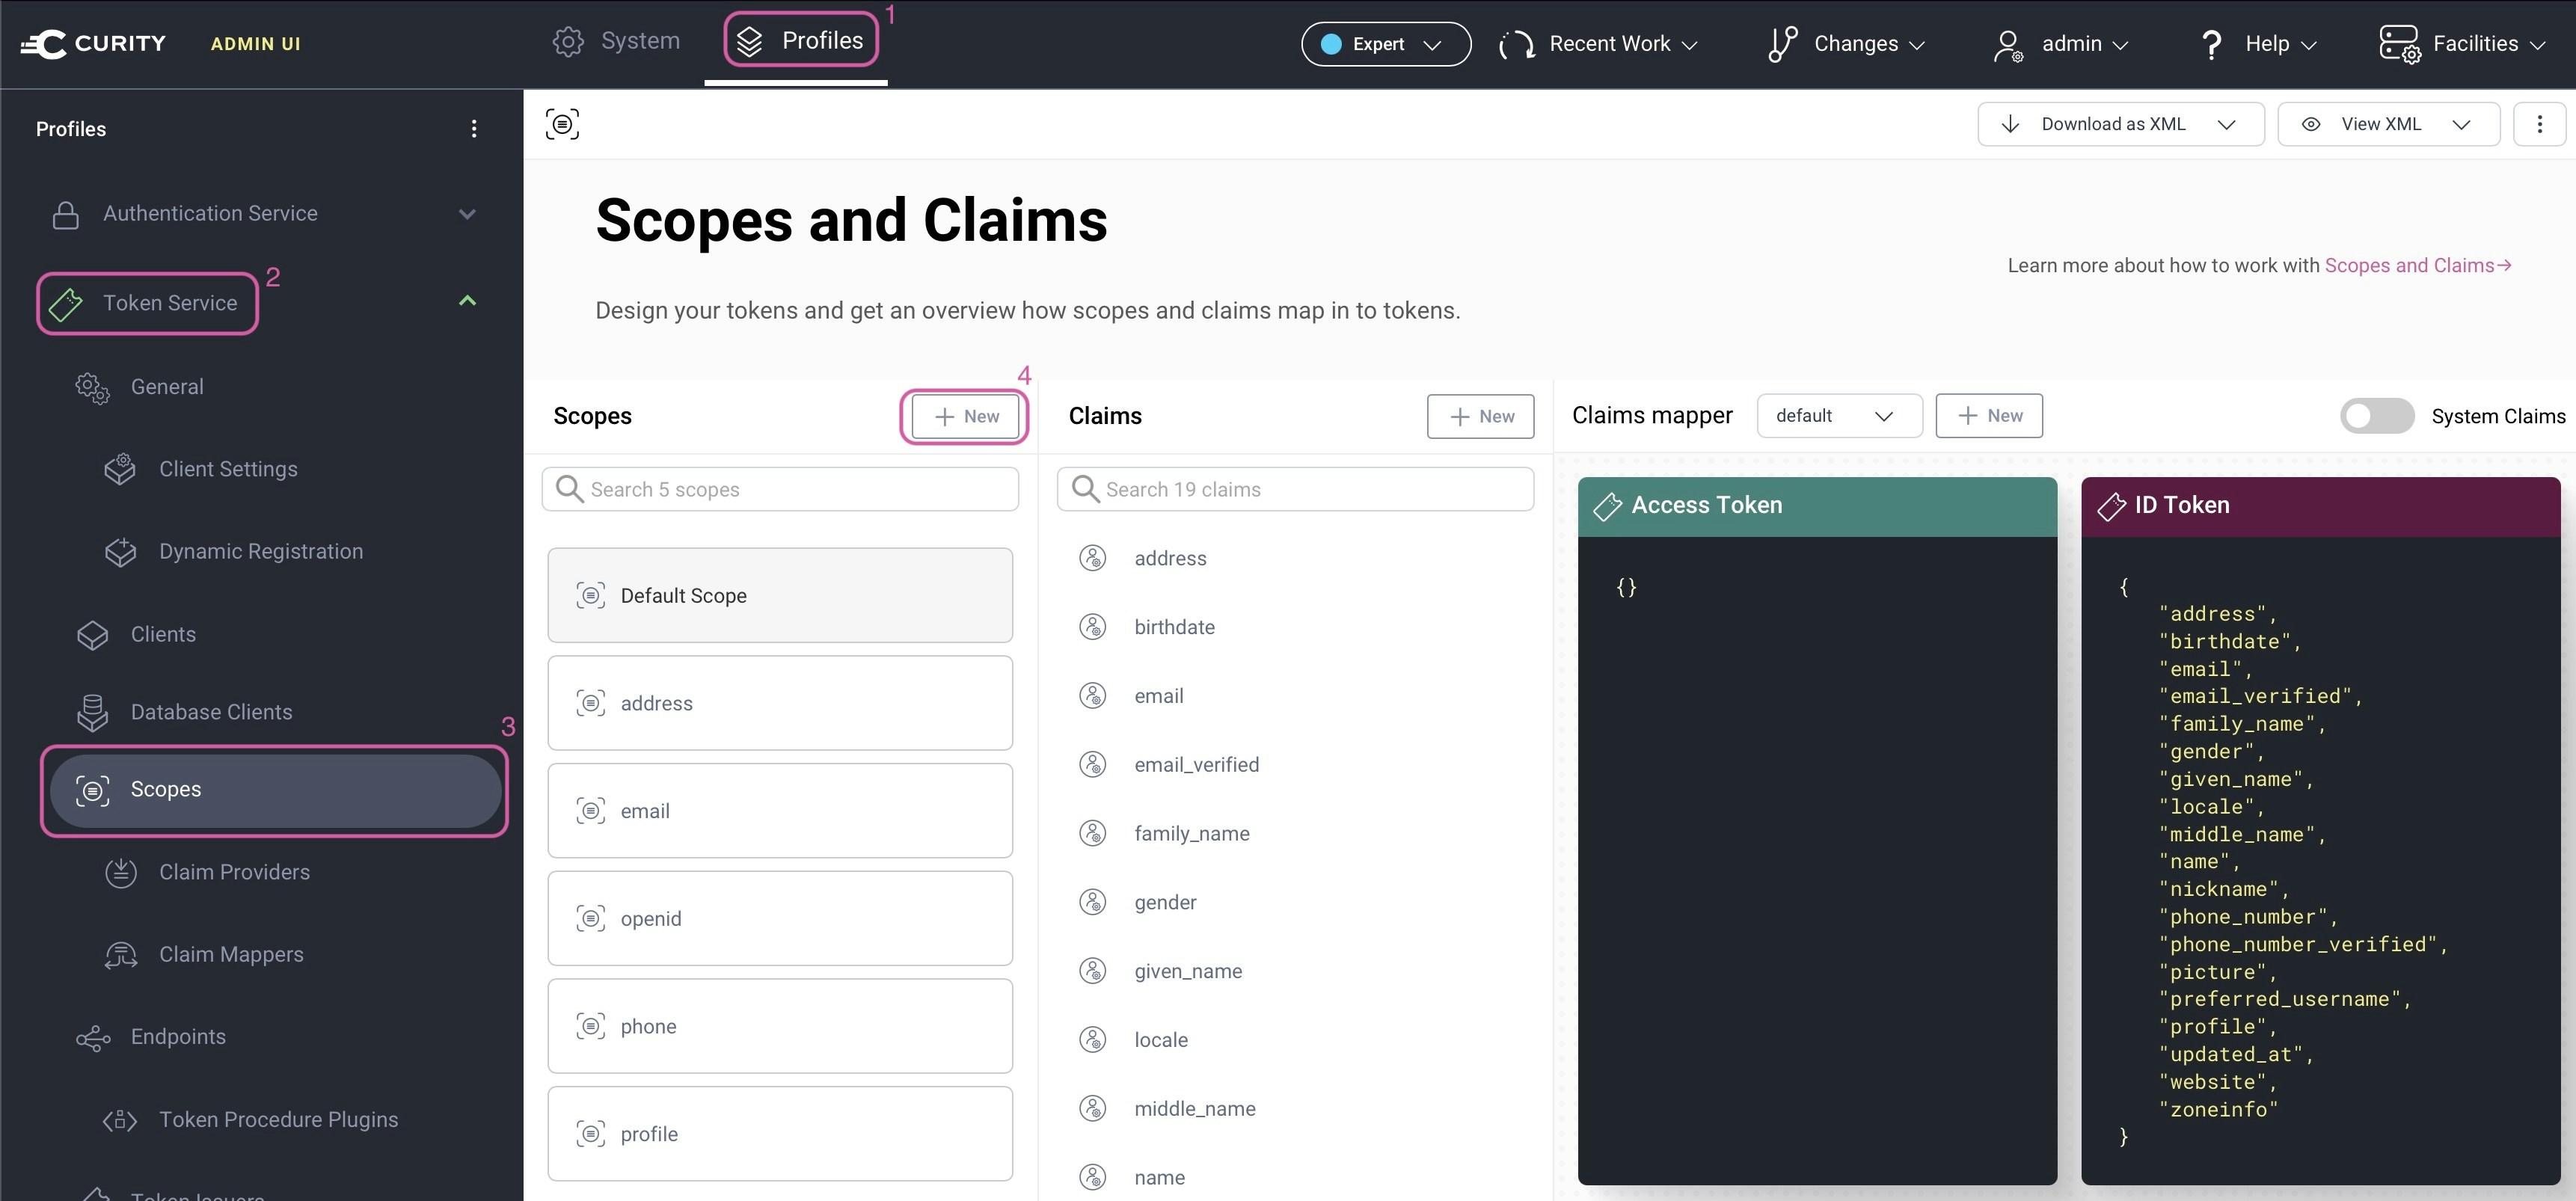
Task: Click the Database Clients stack icon
Action: click(x=92, y=712)
